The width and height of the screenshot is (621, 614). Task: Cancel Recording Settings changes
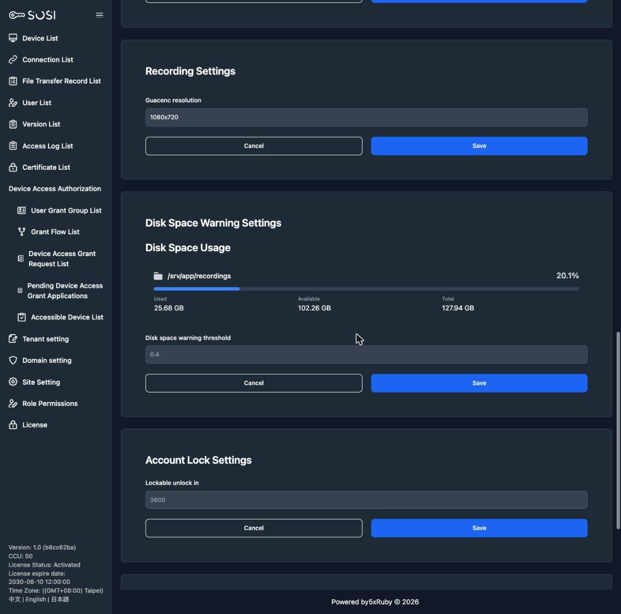[x=253, y=146]
